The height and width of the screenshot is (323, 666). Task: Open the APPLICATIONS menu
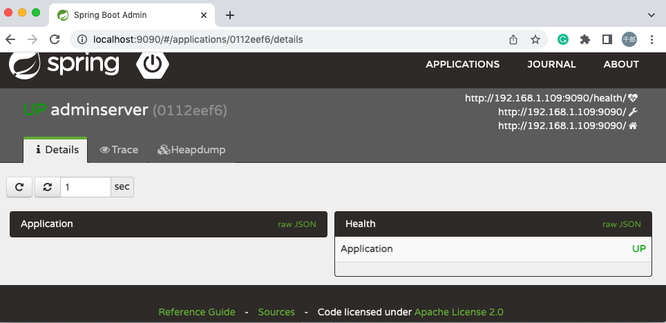tap(463, 64)
